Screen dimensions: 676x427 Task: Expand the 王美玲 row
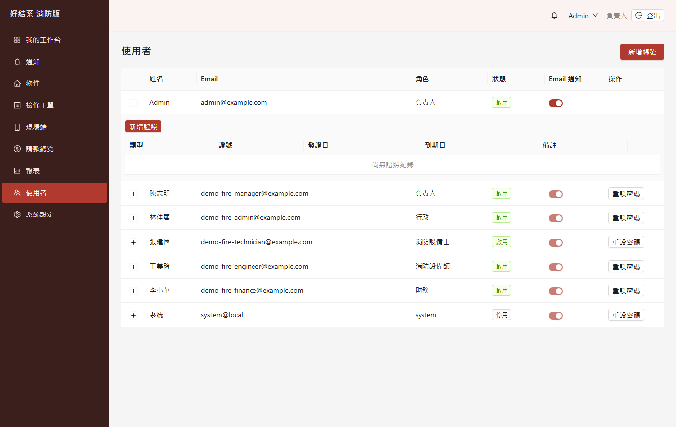click(133, 267)
